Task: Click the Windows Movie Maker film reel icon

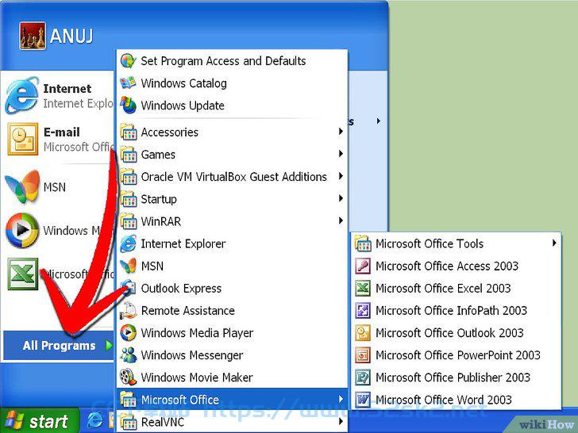Action: click(129, 377)
